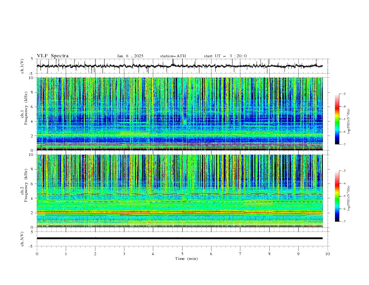Viewport: 369px width, 285px height.
Task: Click the ch.2 spectrogram plot area
Action: (x=180, y=191)
